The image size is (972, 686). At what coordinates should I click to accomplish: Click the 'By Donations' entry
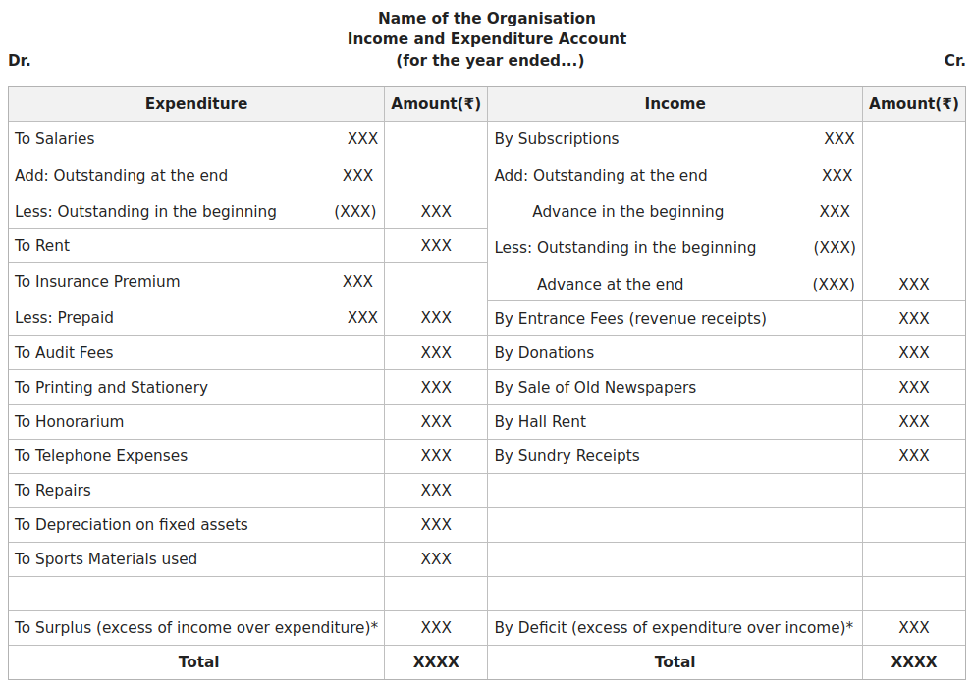pyautogui.click(x=544, y=353)
